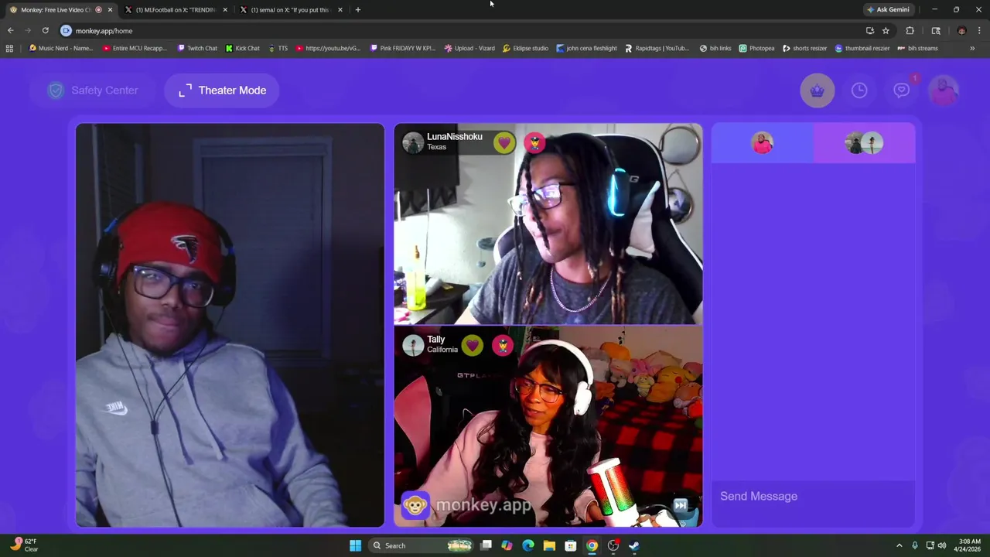Click LunaNisshoku's profile avatar
990x557 pixels.
pos(412,142)
